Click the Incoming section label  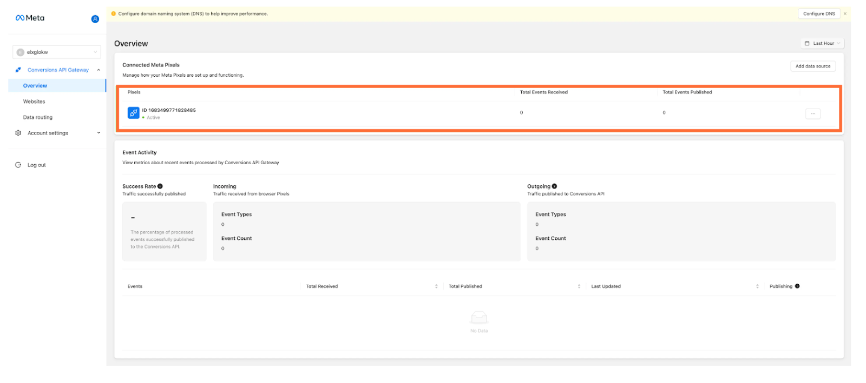[x=225, y=186]
